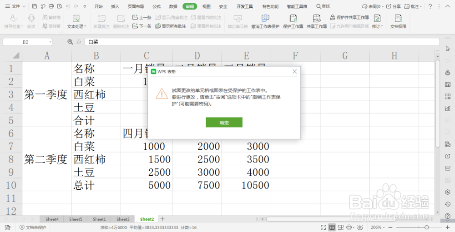Open the 批注 dropdown at top right
455x232 pixels.
[x=413, y=6]
